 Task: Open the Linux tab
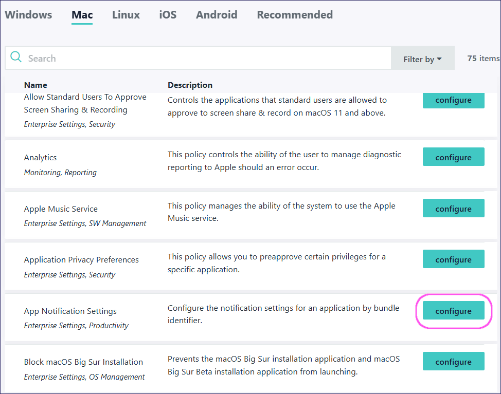tap(126, 15)
